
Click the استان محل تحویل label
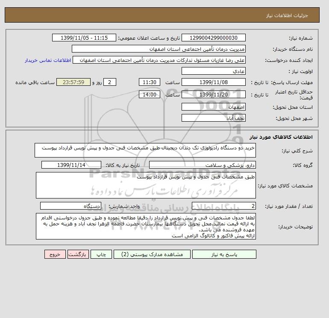pyautogui.click(x=293, y=107)
